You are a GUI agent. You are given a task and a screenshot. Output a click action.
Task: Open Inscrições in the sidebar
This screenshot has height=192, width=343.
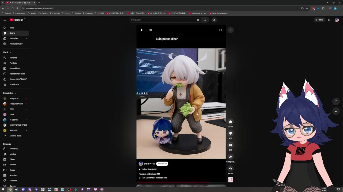pos(15,38)
